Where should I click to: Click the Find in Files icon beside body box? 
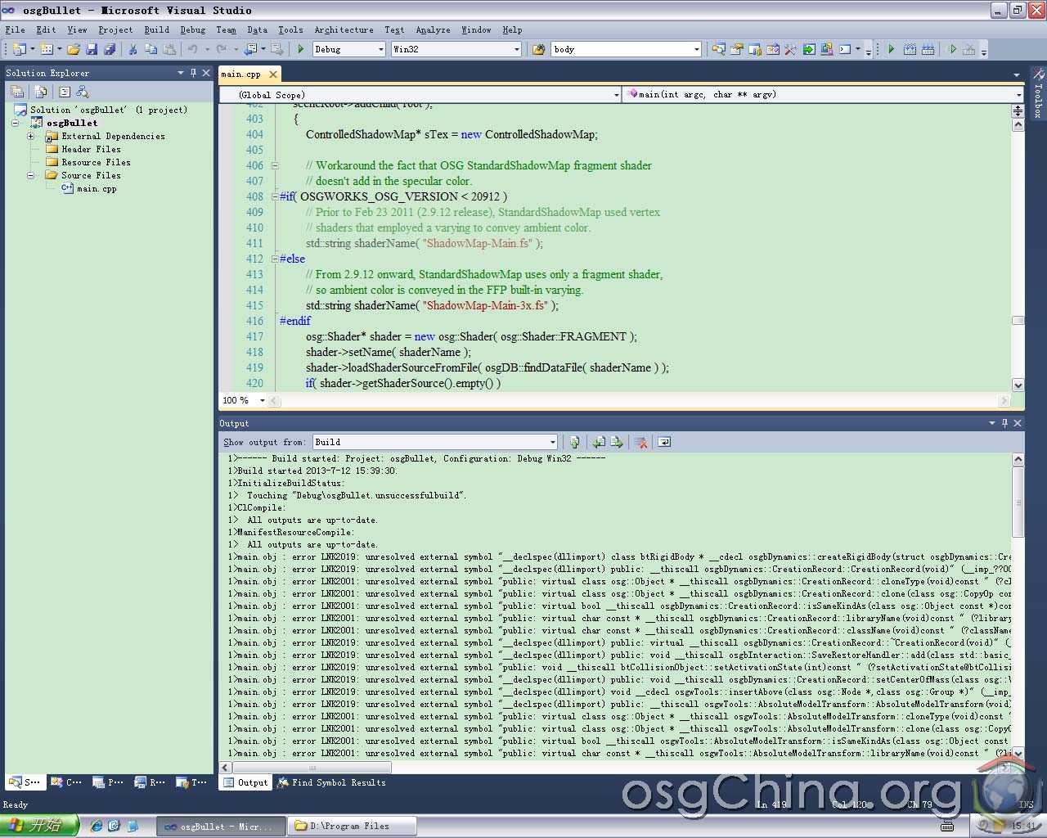(539, 49)
